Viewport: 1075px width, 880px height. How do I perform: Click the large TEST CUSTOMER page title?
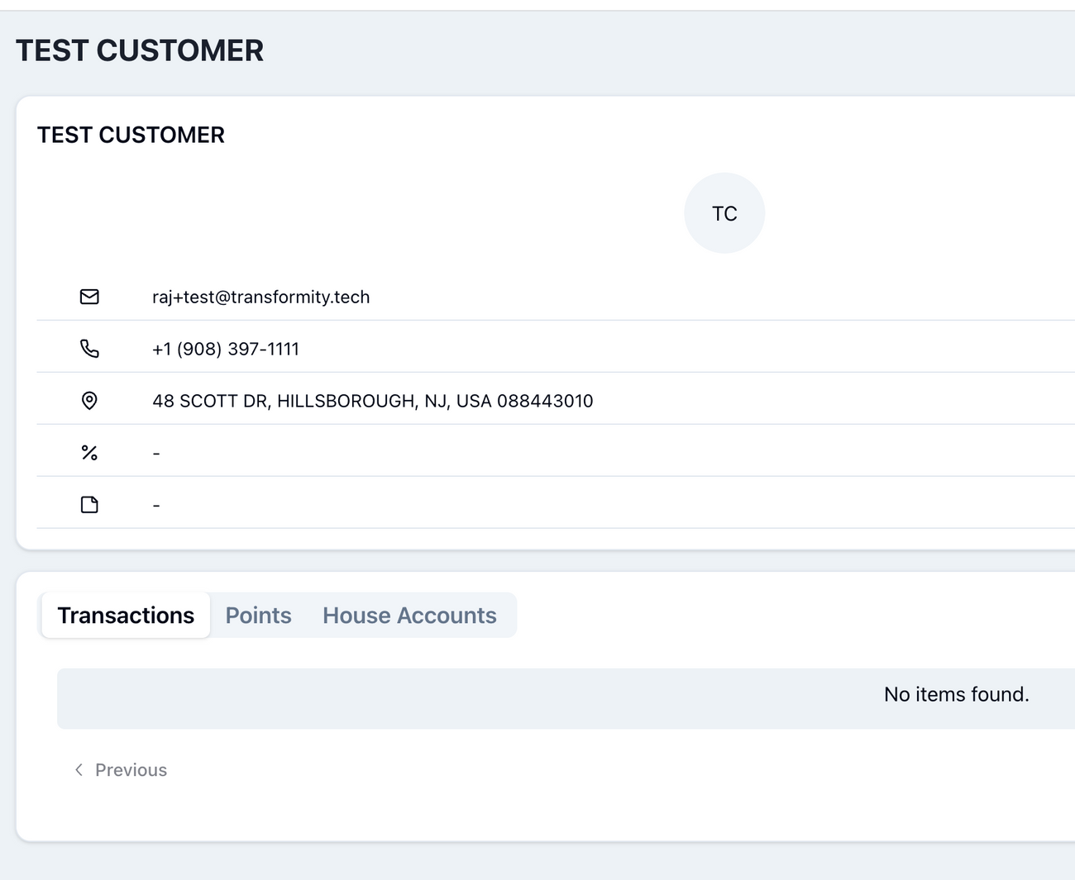(140, 50)
